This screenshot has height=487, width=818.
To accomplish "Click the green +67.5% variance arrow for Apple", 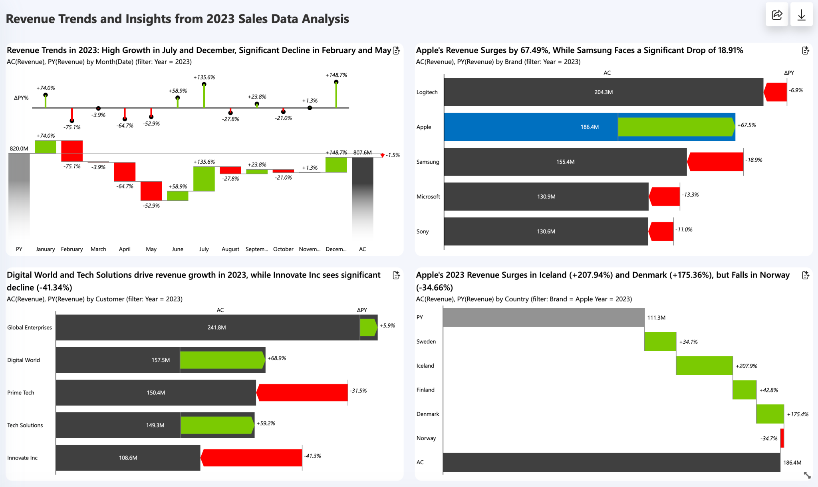I will [x=676, y=127].
